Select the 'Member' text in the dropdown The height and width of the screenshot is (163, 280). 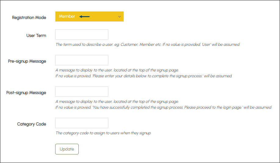pos(67,16)
